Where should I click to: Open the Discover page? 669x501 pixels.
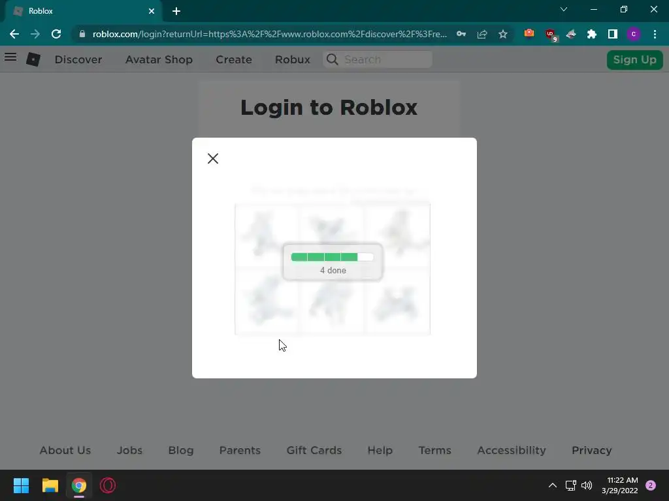(x=78, y=59)
